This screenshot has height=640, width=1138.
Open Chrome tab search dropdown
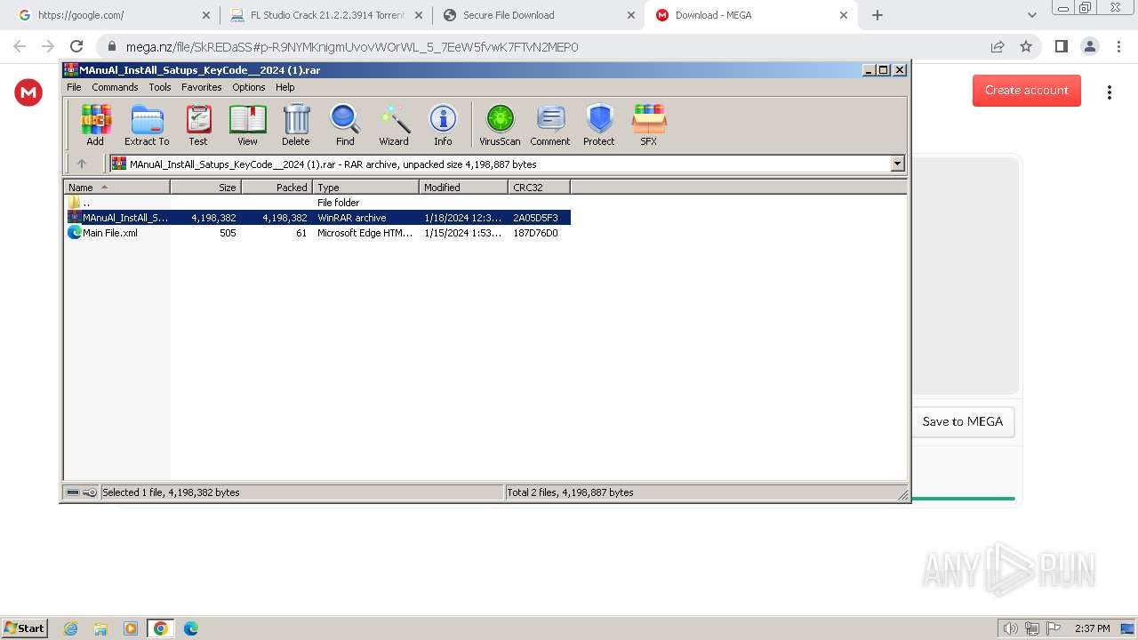coord(1031,15)
